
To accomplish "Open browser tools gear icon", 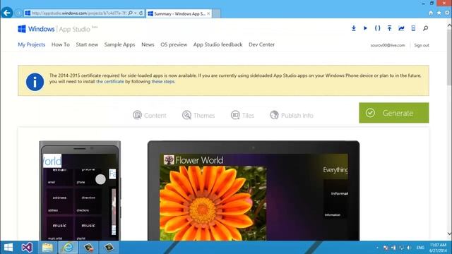I will click(447, 13).
